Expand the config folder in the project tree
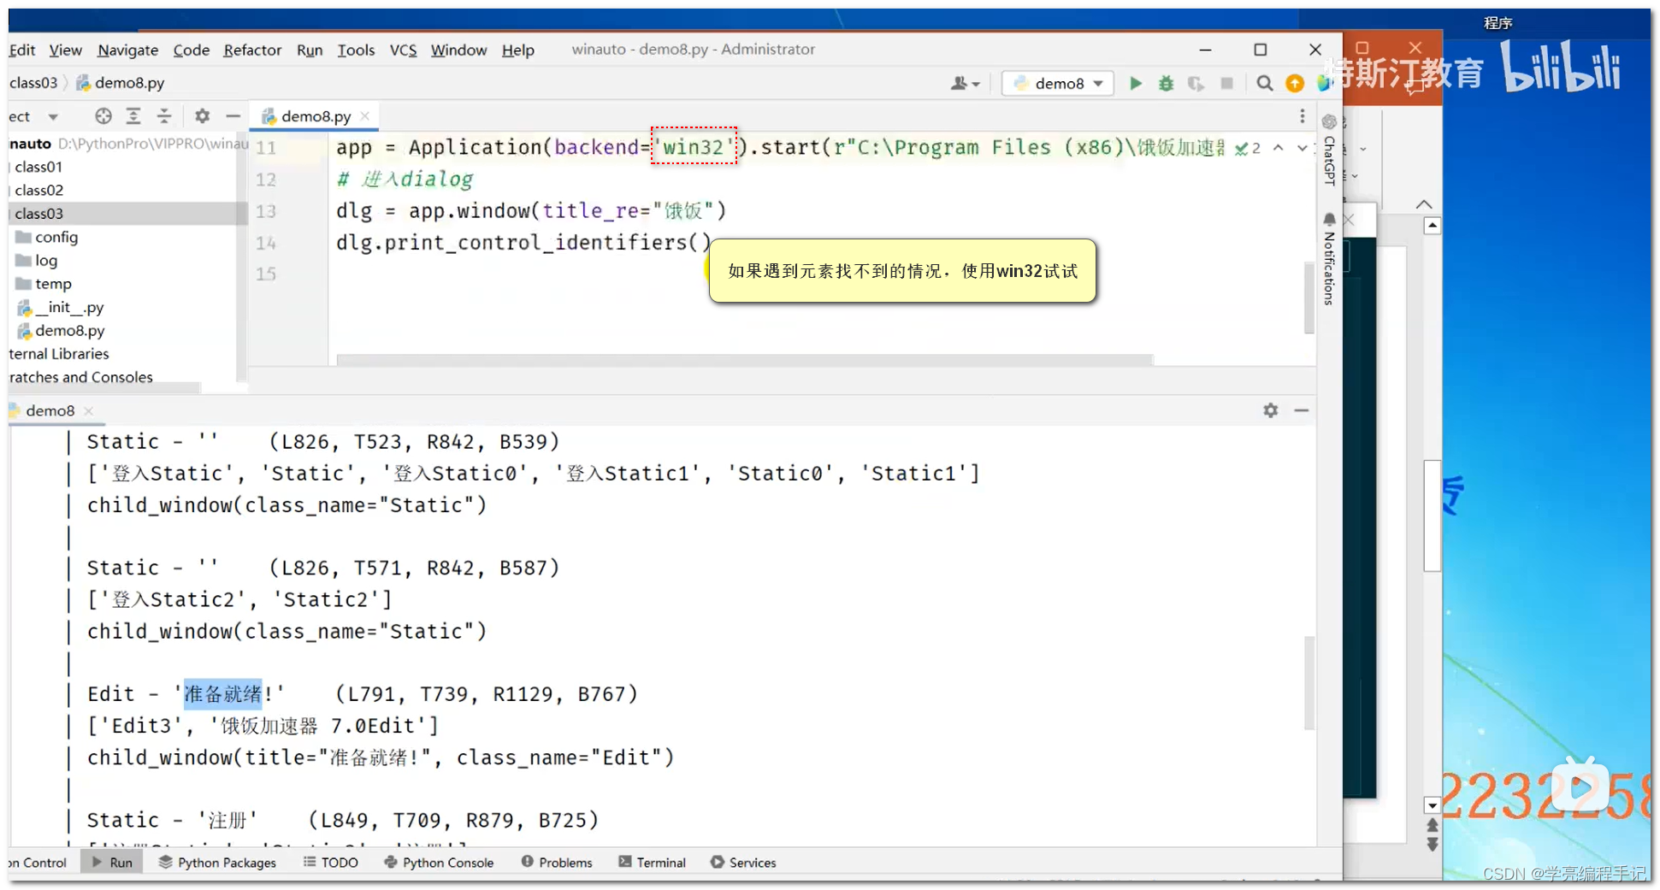 (x=56, y=237)
